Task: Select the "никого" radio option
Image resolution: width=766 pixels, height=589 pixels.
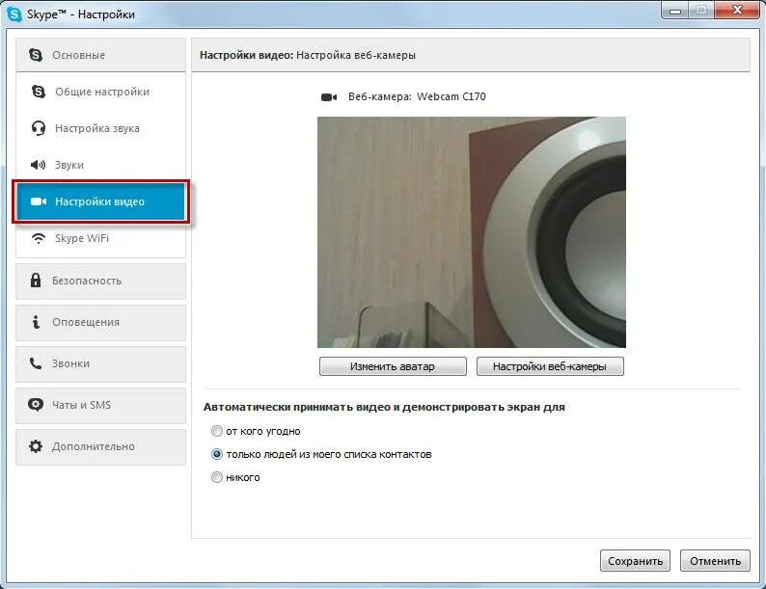Action: coord(216,477)
